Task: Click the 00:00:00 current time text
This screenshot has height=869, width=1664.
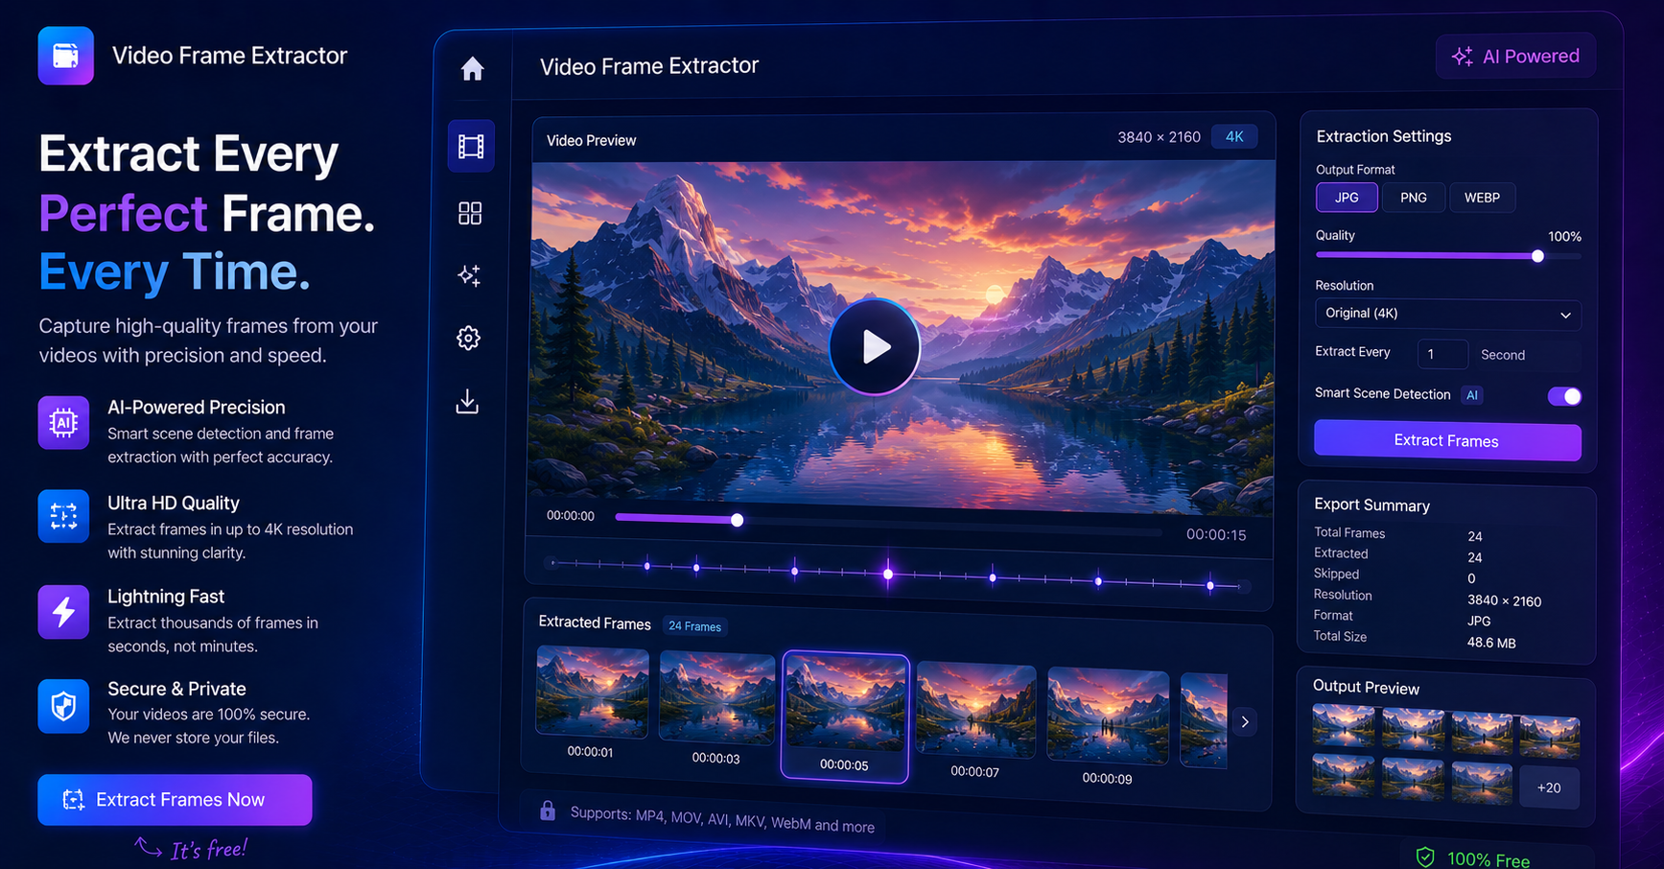Action: [x=571, y=516]
